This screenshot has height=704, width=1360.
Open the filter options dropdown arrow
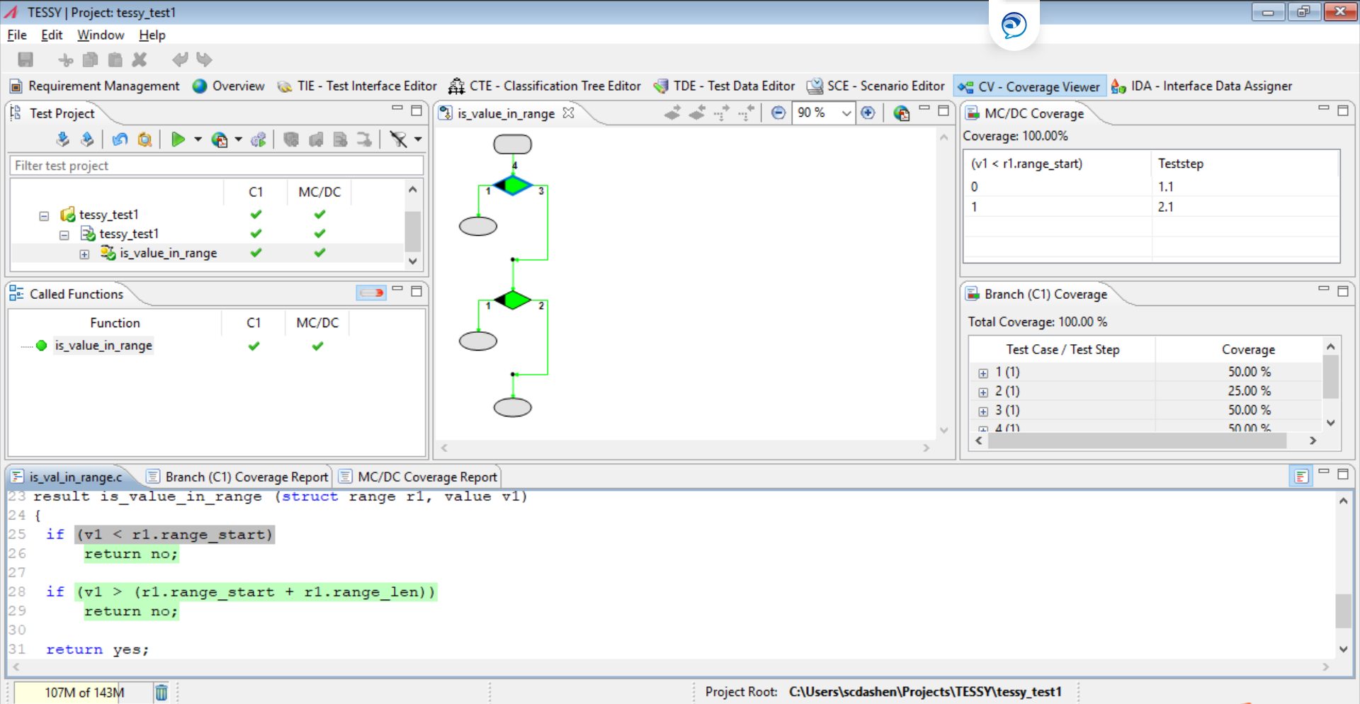coord(418,140)
